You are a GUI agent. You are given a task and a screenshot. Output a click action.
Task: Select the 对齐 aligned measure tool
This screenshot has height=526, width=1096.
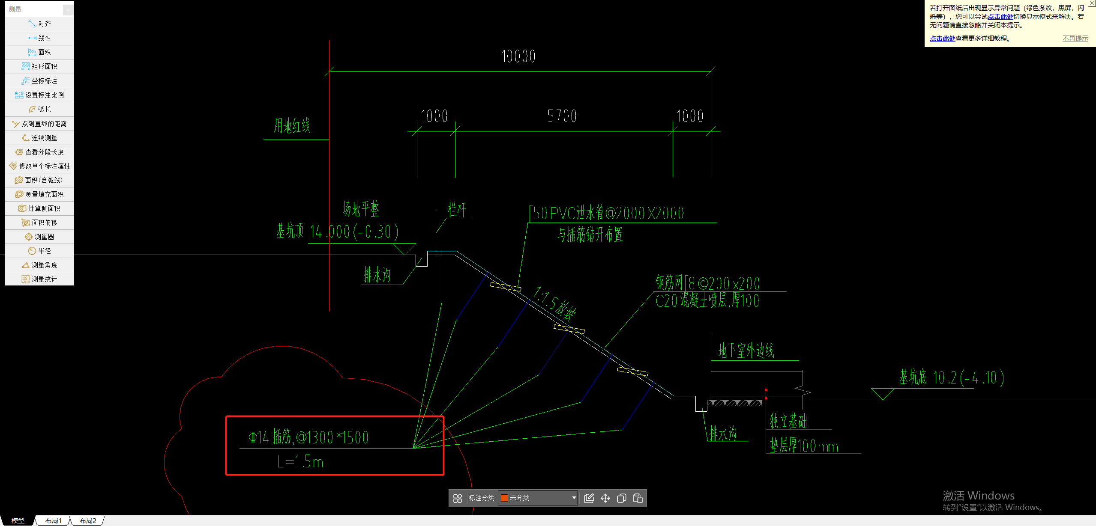click(39, 24)
